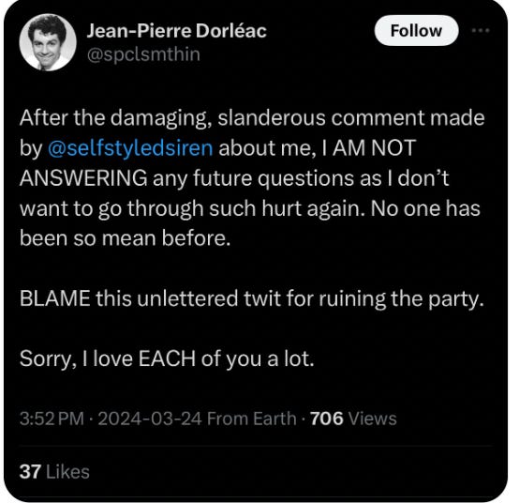The width and height of the screenshot is (519, 503).
Task: Open the three-dot more options menu
Action: click(481, 31)
